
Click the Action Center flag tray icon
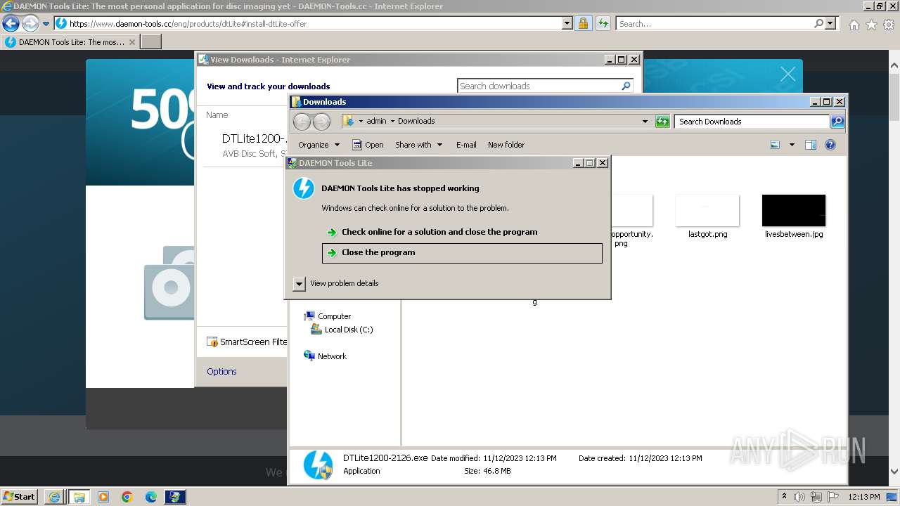click(834, 496)
